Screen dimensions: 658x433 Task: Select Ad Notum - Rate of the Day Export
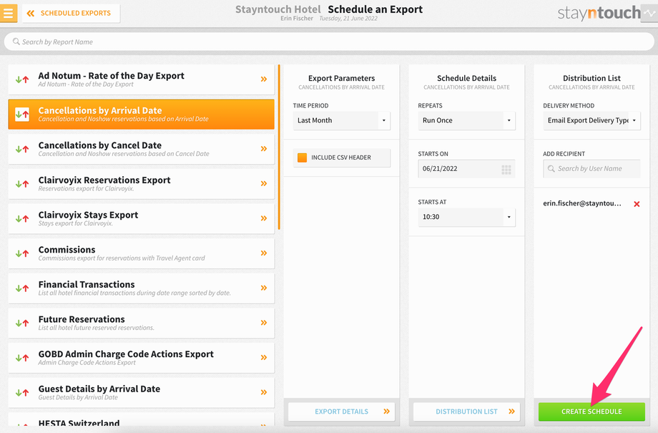(141, 79)
